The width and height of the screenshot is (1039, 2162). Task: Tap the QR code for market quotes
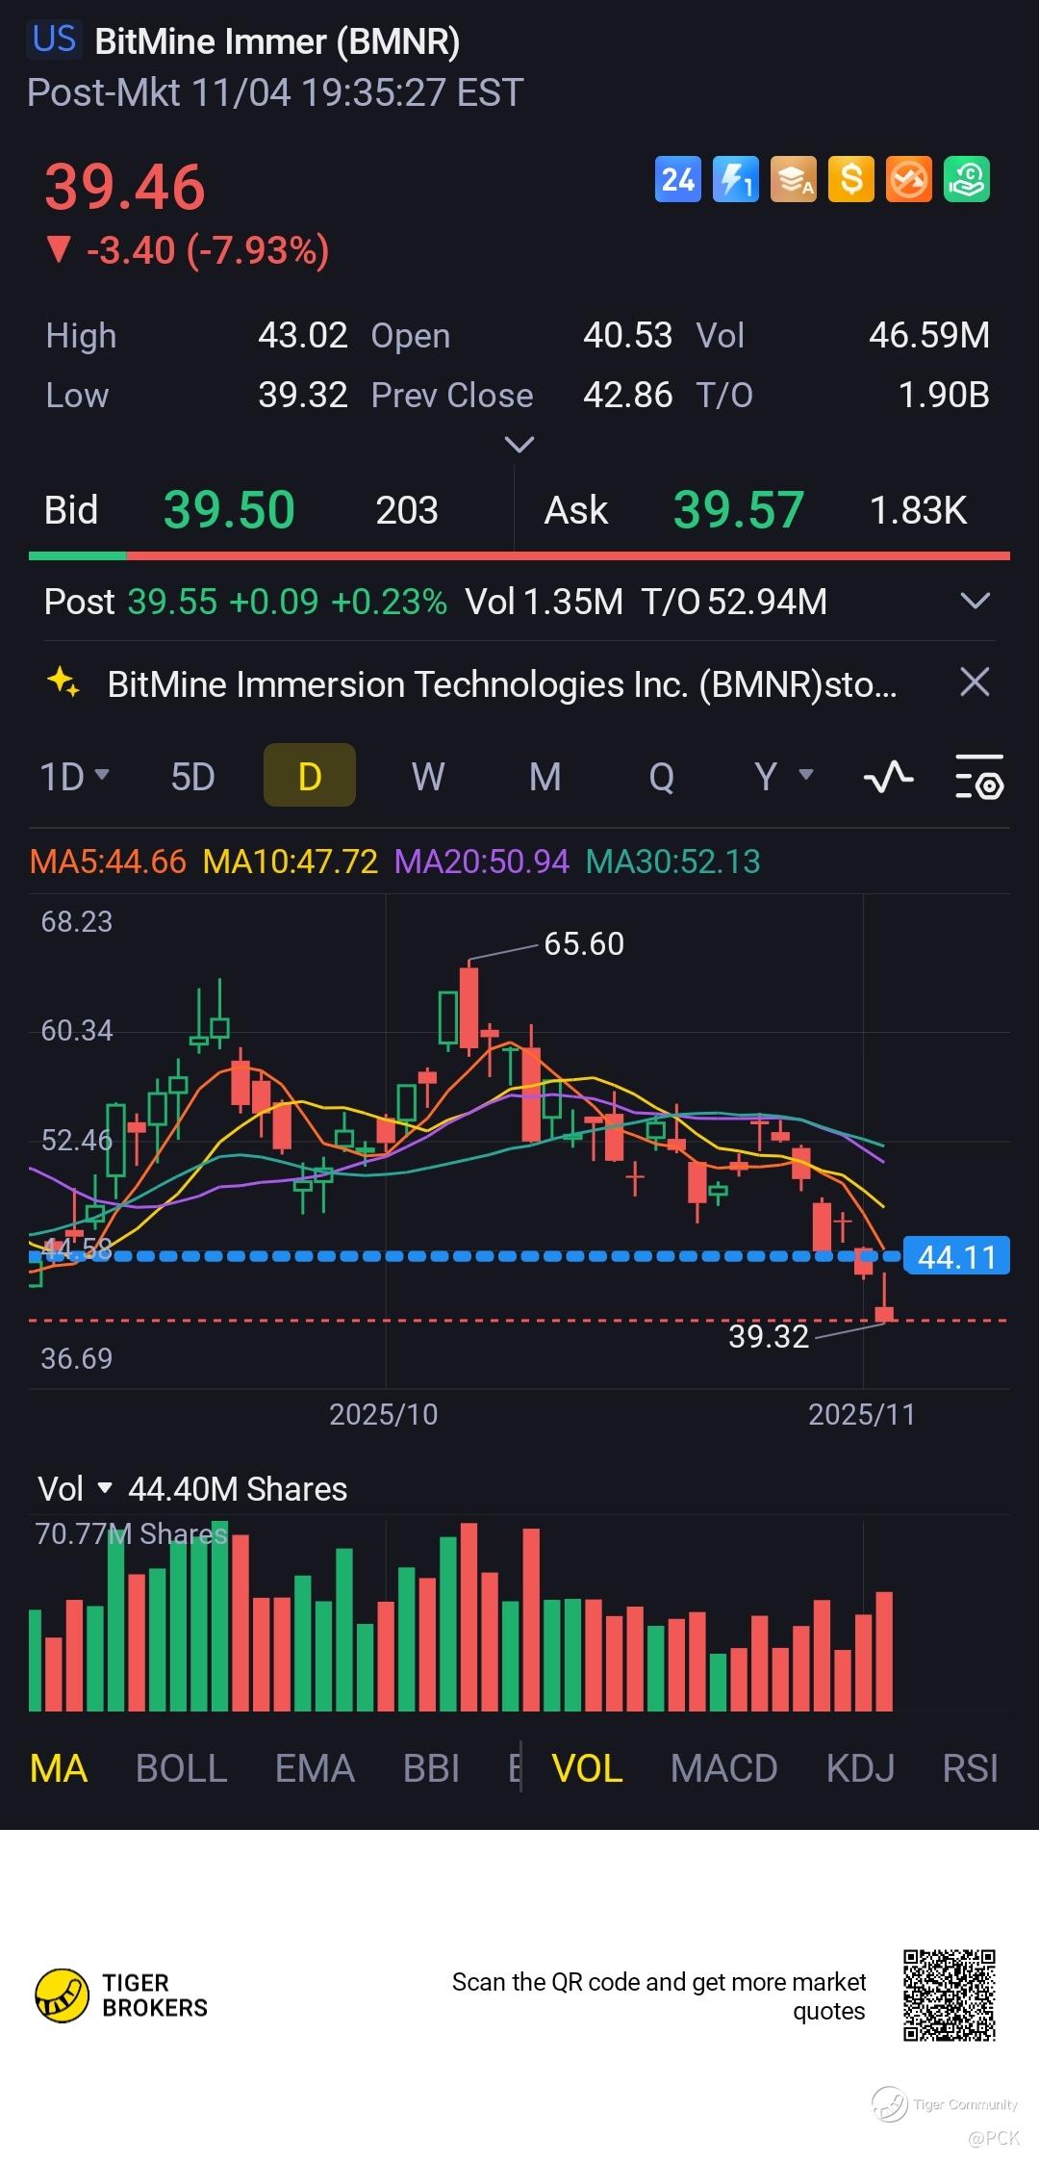949,1995
